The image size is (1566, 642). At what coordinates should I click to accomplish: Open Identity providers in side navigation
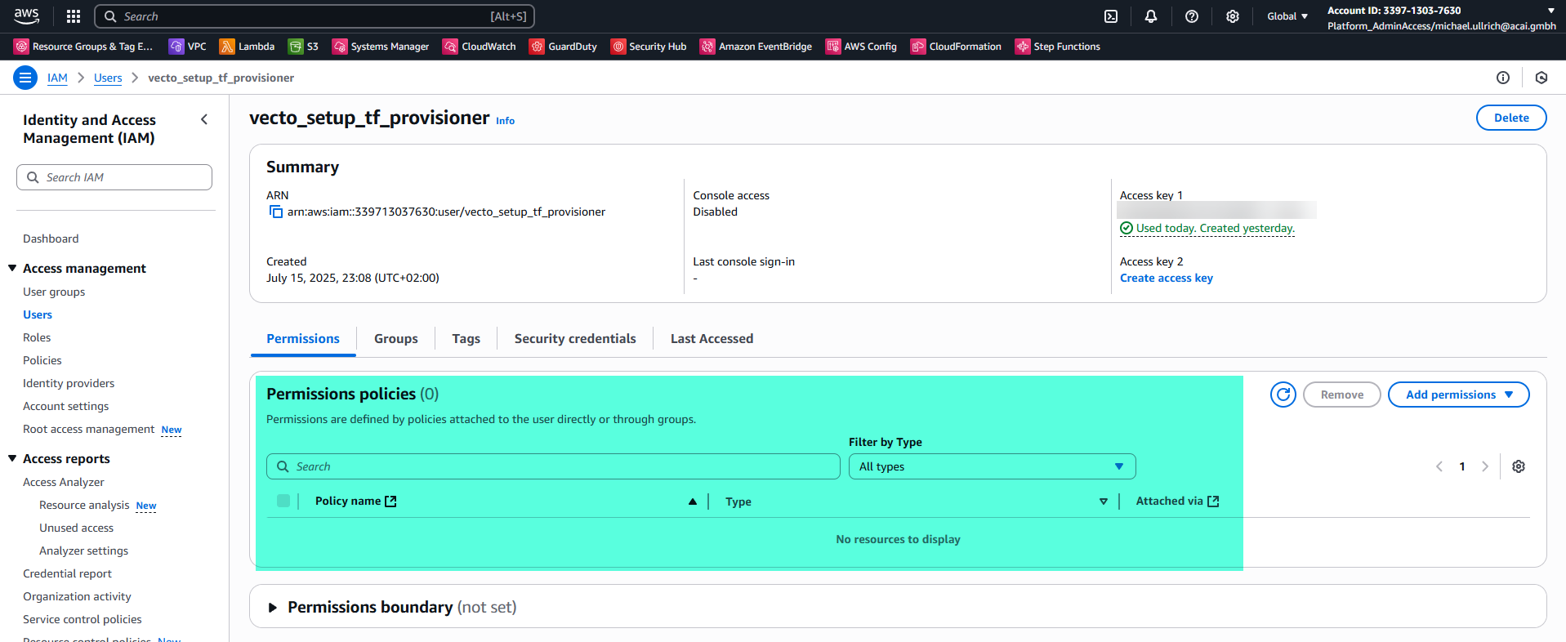pos(69,383)
